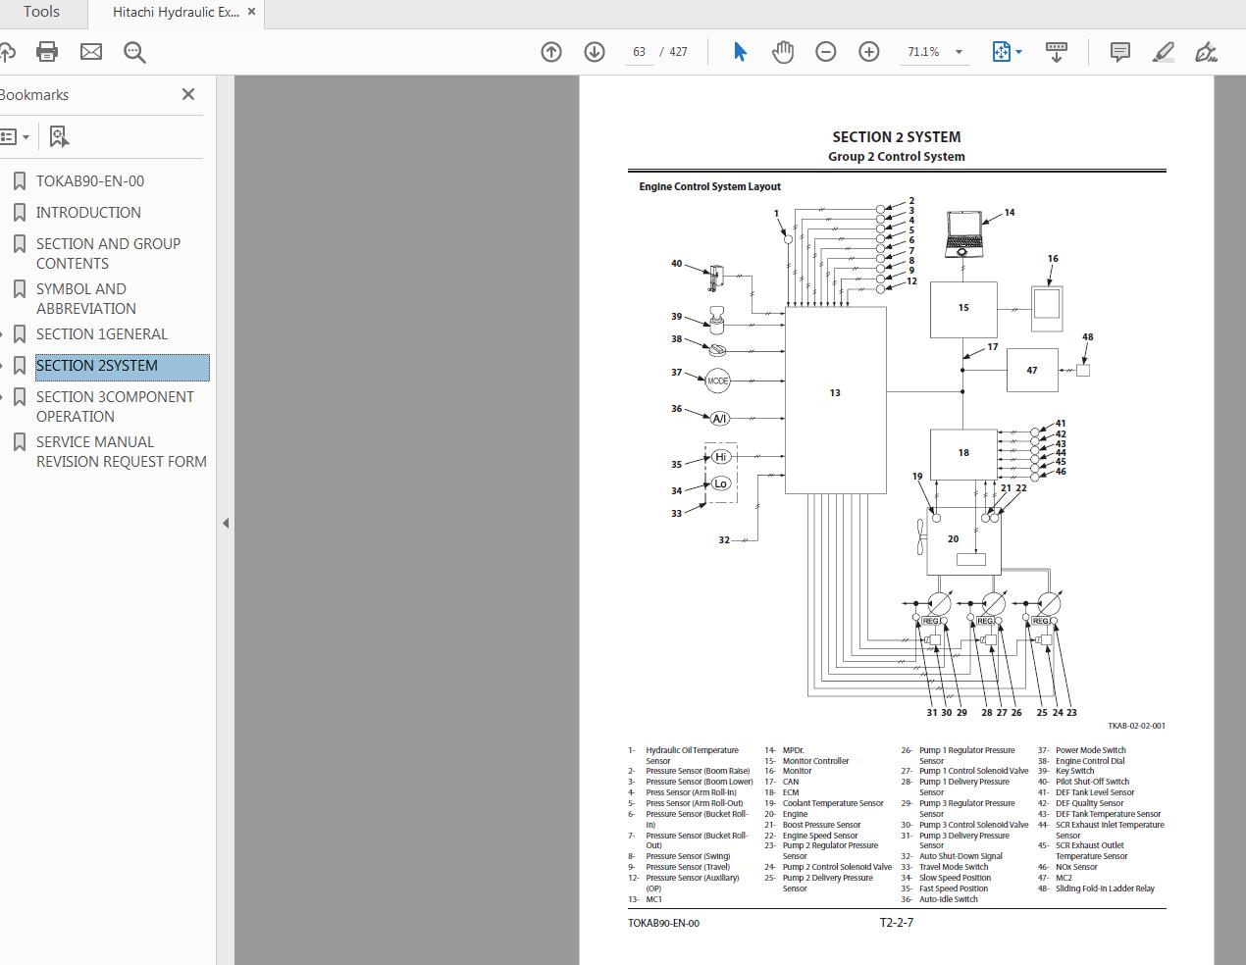
Task: Email the current PDF document
Action: 91,51
